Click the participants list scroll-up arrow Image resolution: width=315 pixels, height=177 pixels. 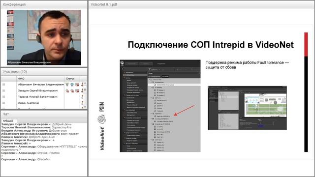pyautogui.click(x=85, y=83)
